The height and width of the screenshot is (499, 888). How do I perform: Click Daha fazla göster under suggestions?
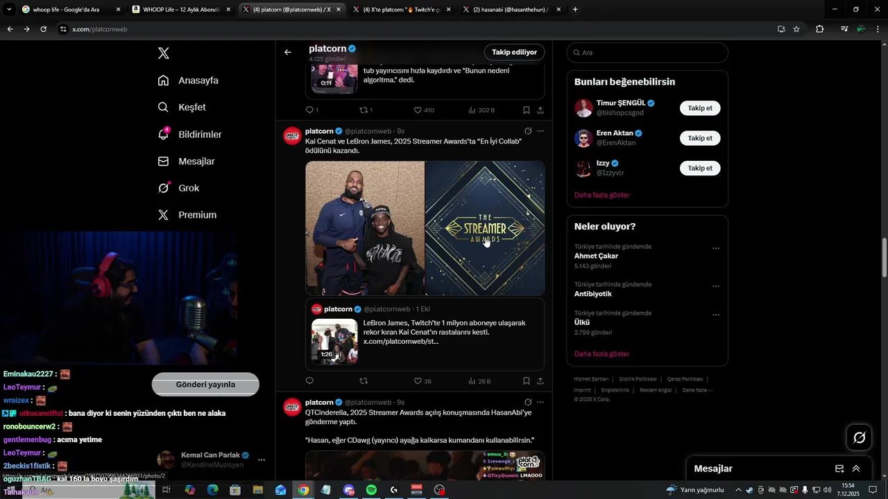point(601,195)
